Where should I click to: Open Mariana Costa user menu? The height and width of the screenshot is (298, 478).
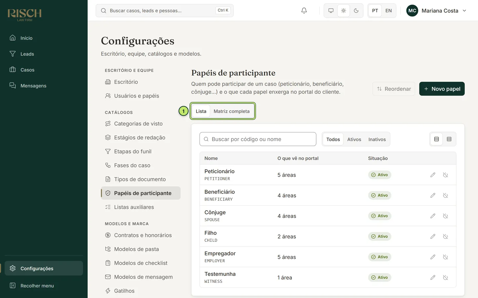click(436, 11)
